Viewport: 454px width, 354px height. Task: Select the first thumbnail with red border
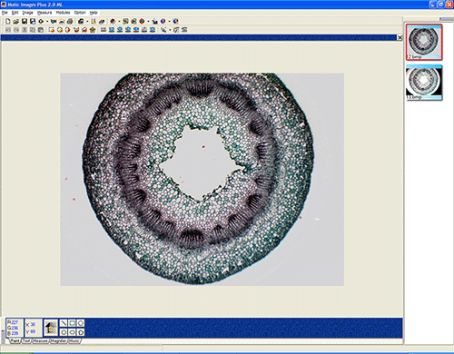(x=424, y=42)
